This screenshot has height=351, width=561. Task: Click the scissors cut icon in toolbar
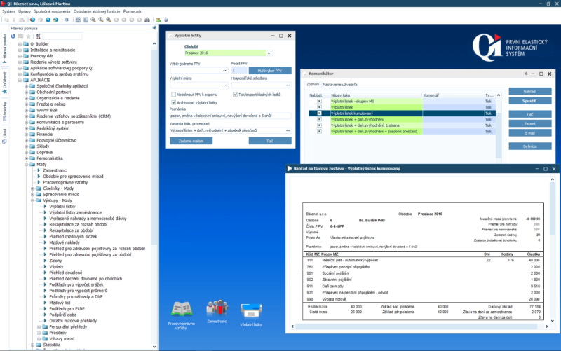13,20
